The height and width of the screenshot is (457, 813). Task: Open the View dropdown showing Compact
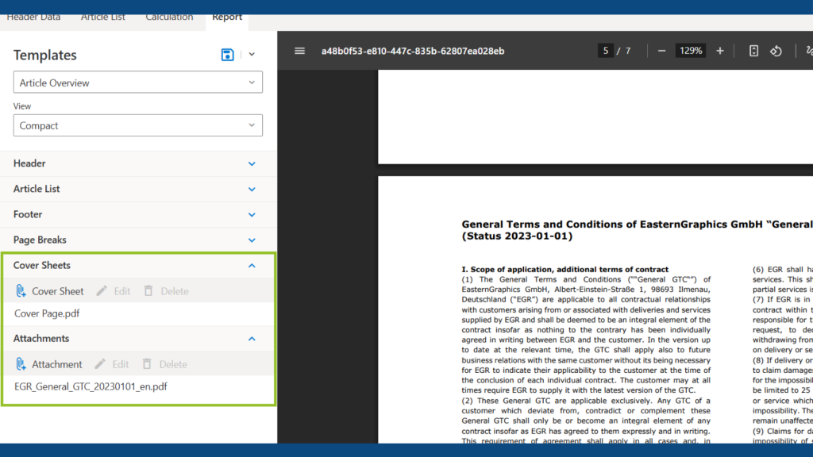[x=137, y=125]
